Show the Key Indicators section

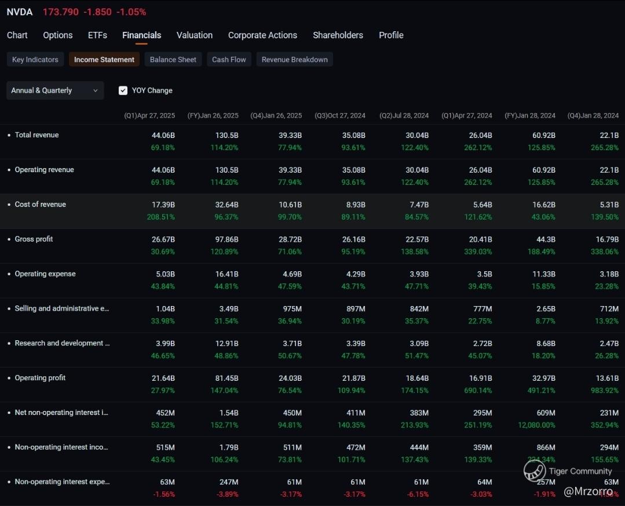pyautogui.click(x=35, y=60)
